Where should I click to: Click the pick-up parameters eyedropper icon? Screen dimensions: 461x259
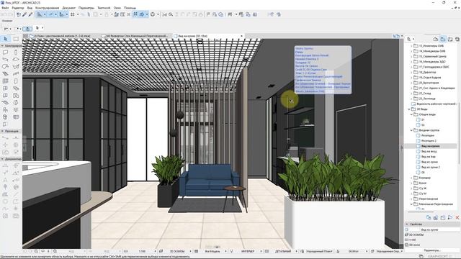24,14
